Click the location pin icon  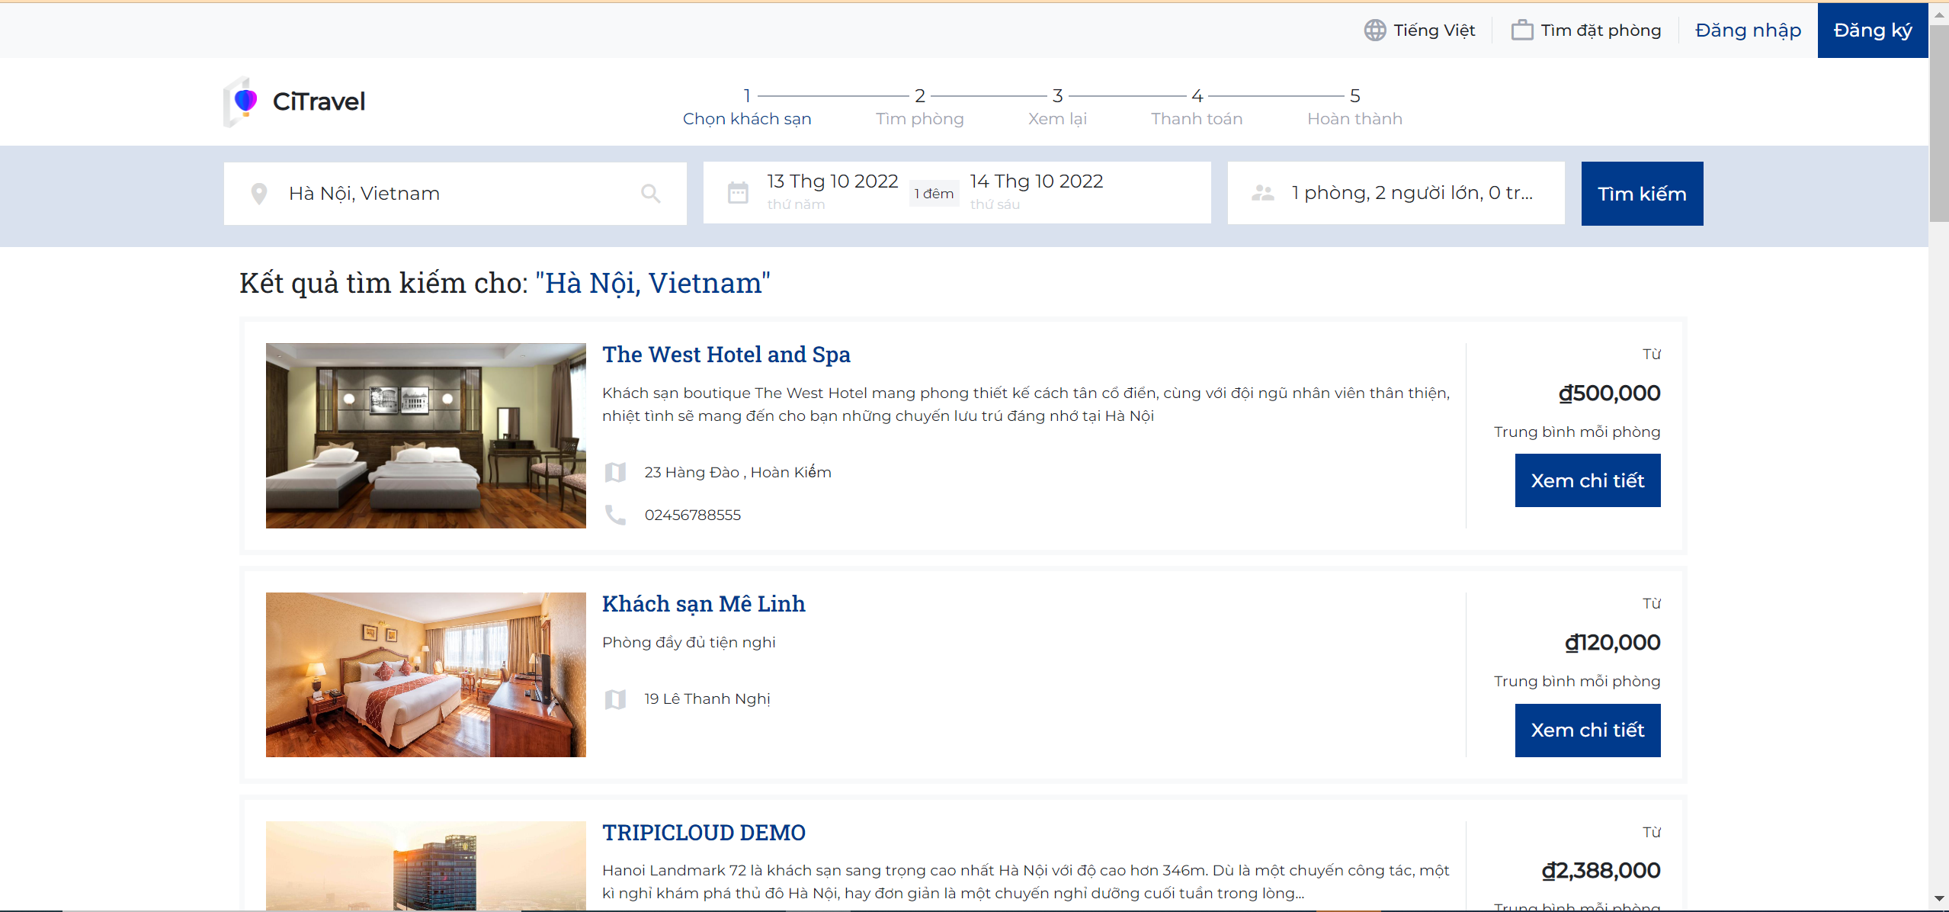(x=259, y=194)
